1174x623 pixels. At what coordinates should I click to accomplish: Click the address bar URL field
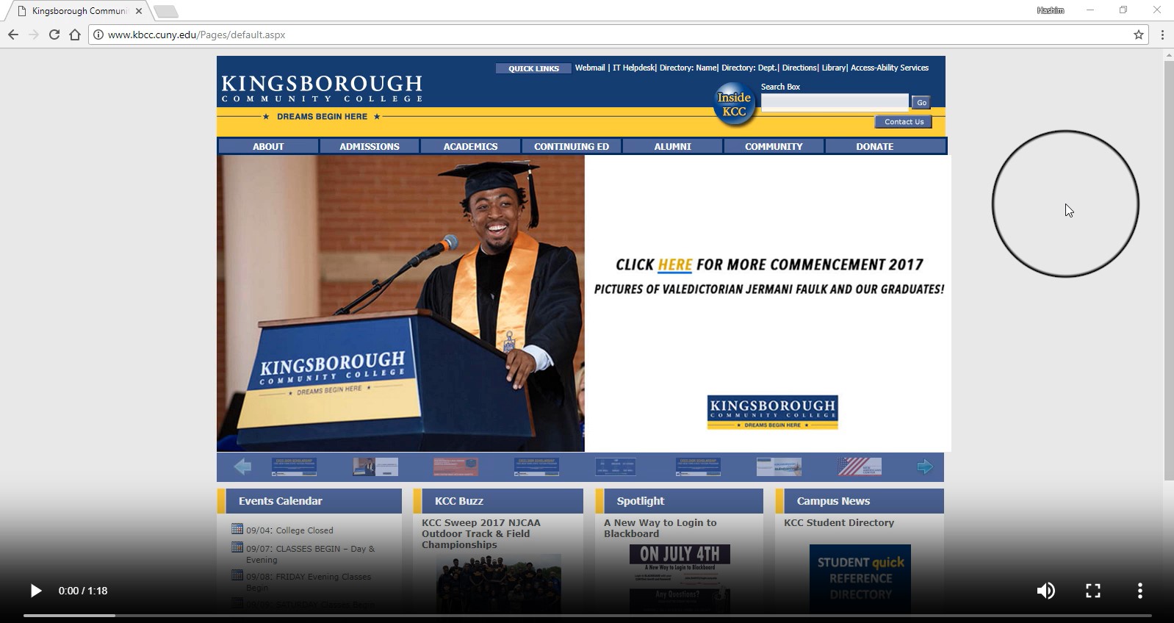point(617,35)
